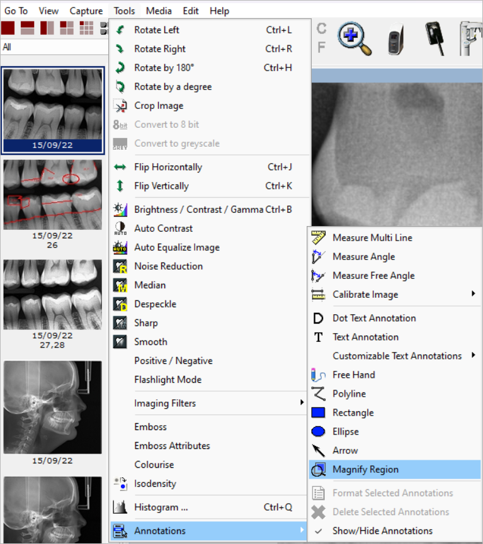Click the Noise Reduction icon
Screen dimensions: 483x544
click(x=120, y=266)
